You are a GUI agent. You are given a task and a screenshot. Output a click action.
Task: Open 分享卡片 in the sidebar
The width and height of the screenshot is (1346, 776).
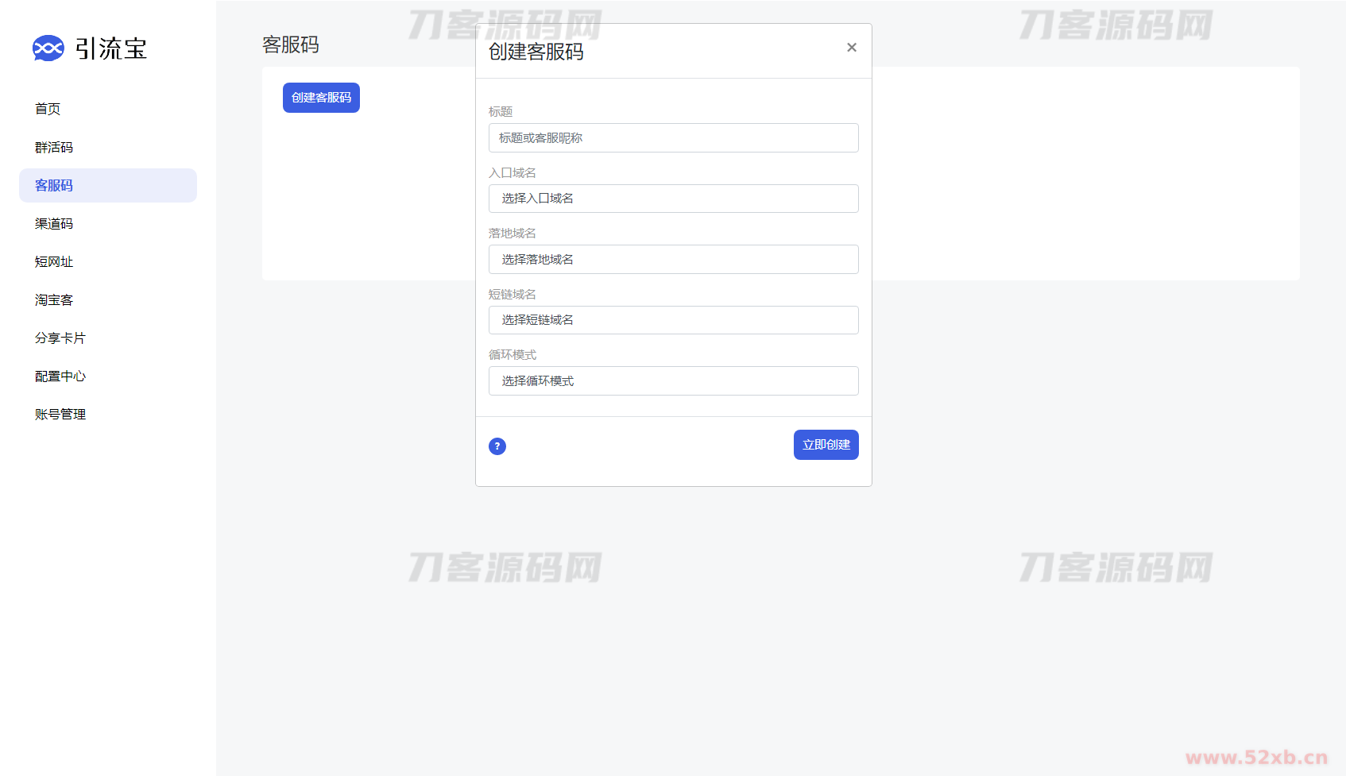60,338
